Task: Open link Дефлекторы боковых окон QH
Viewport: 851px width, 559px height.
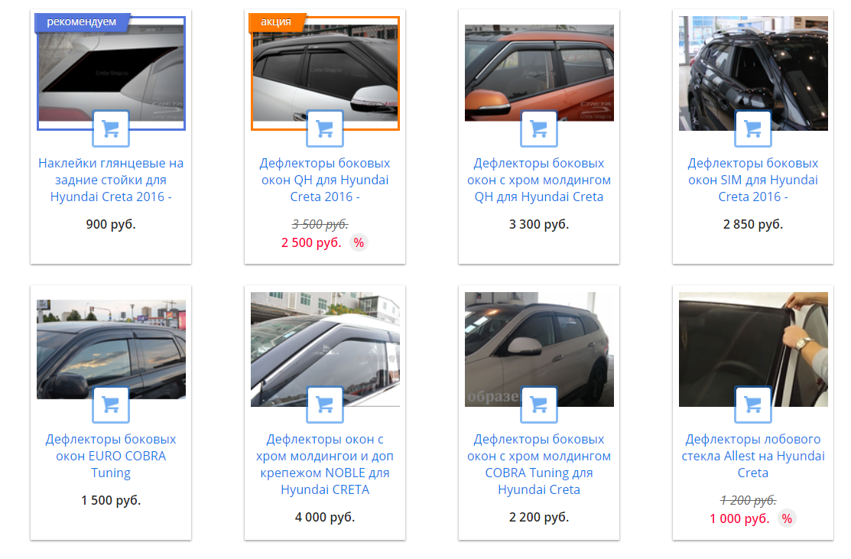Action: [x=324, y=180]
